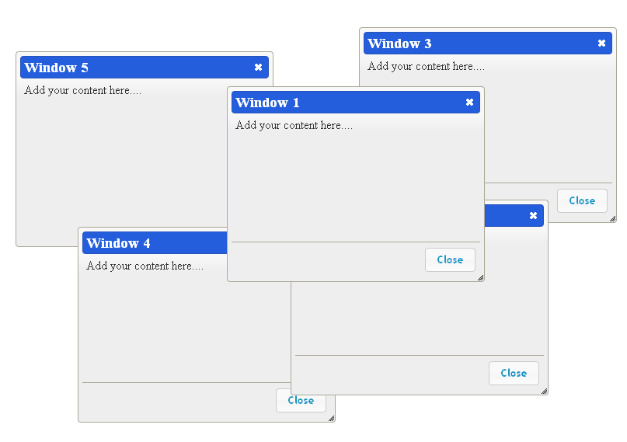Viewport: 627px width, 442px height.
Task: Click the resize grip on Window 3
Action: coord(612,218)
